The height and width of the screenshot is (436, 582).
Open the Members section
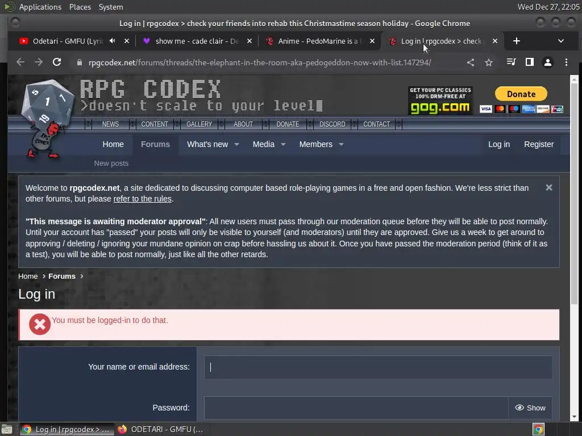point(316,144)
